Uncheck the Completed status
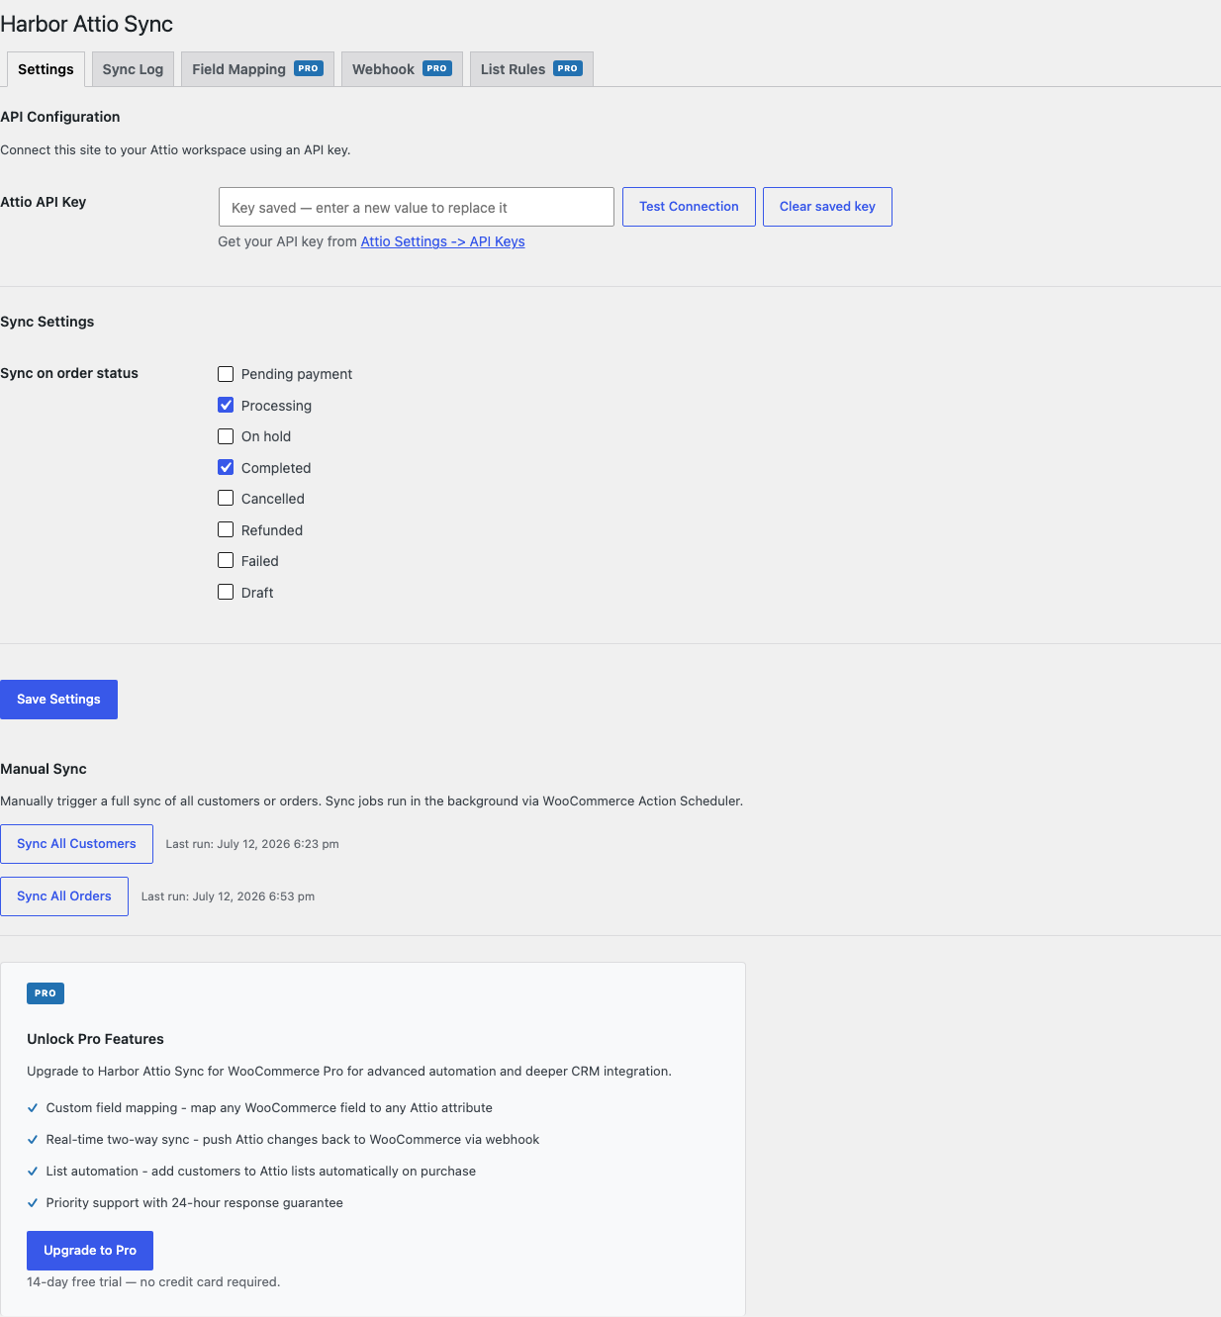Viewport: 1221px width, 1317px height. [226, 467]
